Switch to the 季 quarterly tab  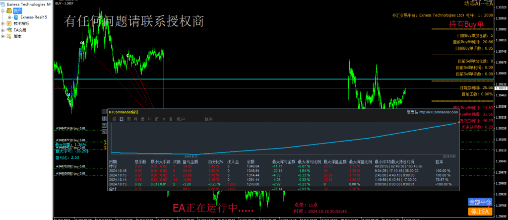pos(142,119)
